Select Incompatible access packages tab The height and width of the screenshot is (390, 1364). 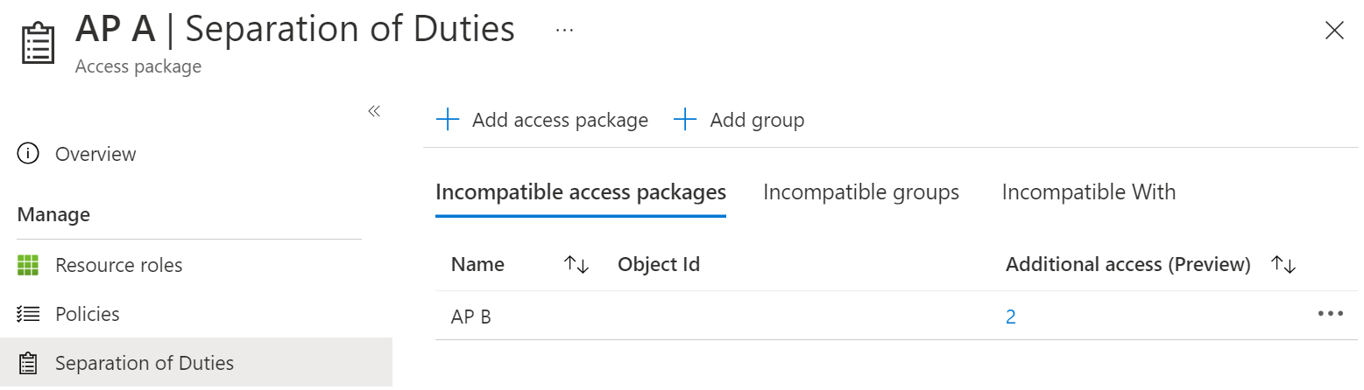tap(580, 192)
